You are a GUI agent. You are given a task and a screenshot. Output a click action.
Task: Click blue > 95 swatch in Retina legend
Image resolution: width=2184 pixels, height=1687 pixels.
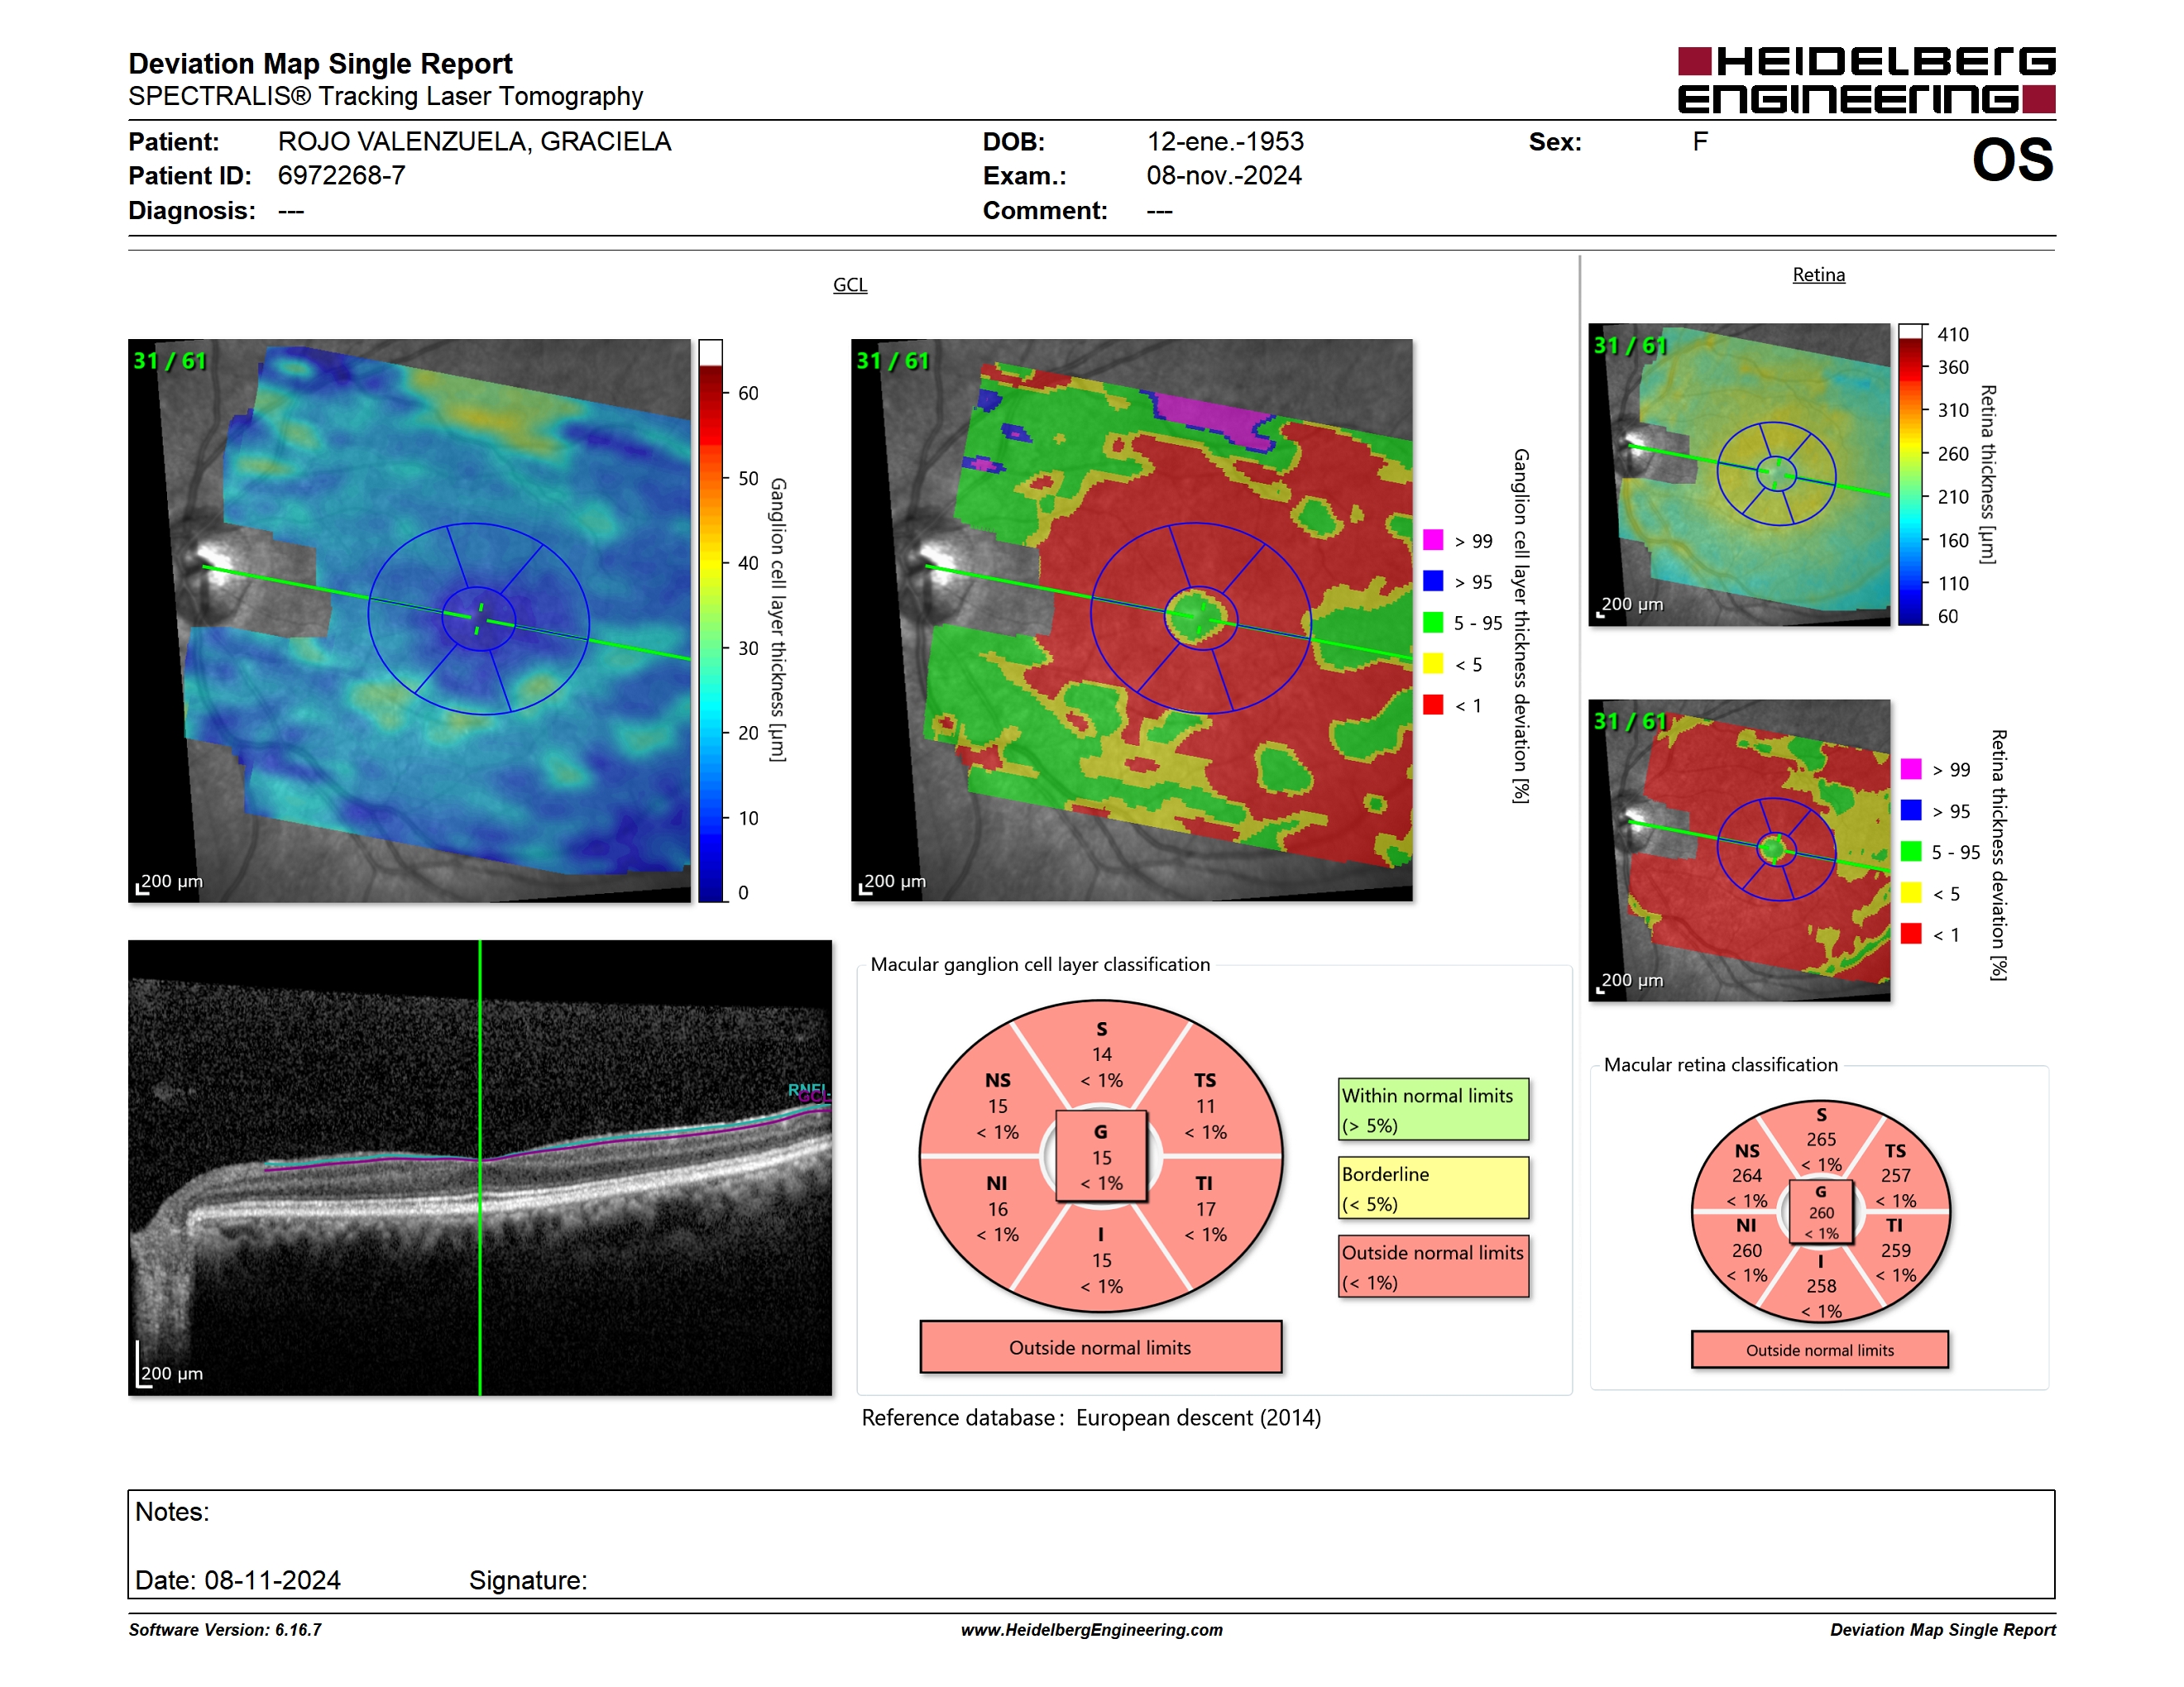tap(1911, 810)
